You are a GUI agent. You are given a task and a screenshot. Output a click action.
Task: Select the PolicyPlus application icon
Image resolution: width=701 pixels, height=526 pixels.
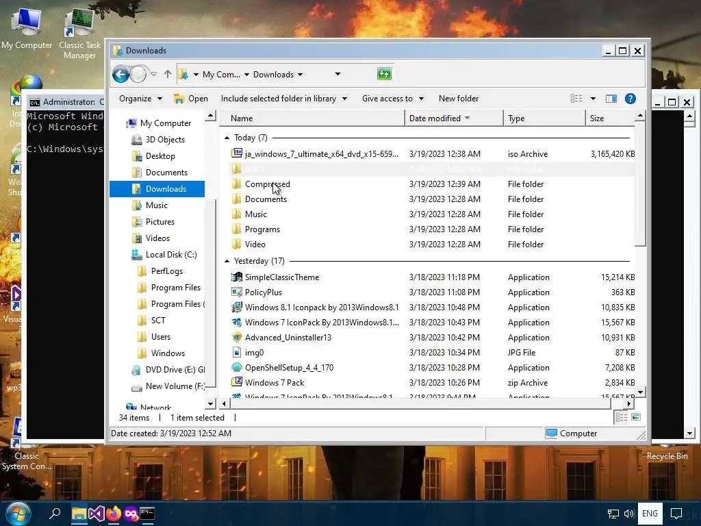click(x=237, y=292)
